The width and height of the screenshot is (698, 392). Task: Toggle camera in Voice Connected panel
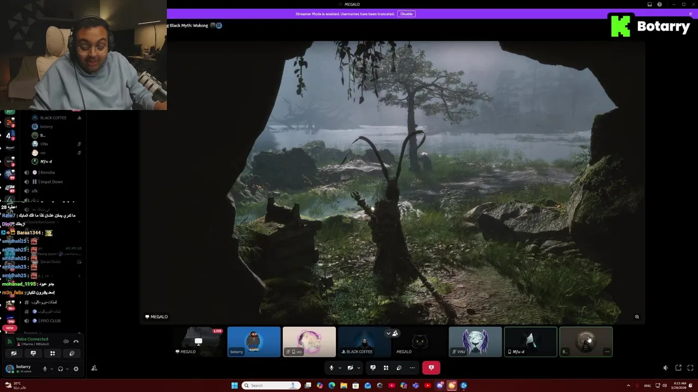pyautogui.click(x=14, y=353)
